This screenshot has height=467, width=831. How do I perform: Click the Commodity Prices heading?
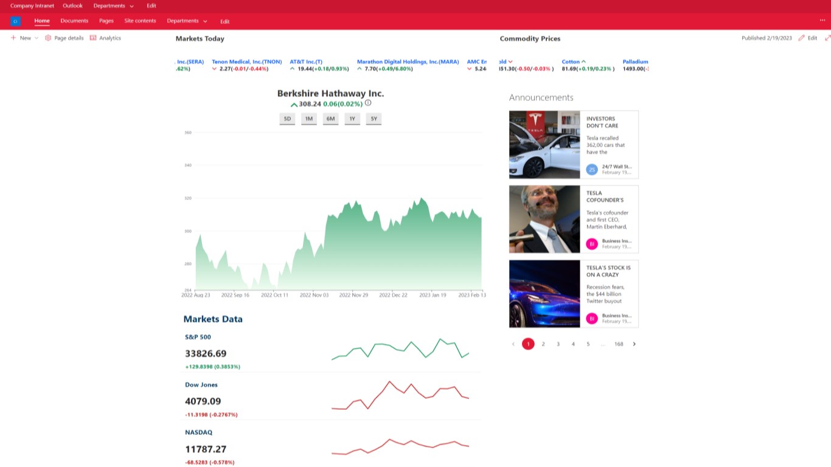pyautogui.click(x=530, y=38)
